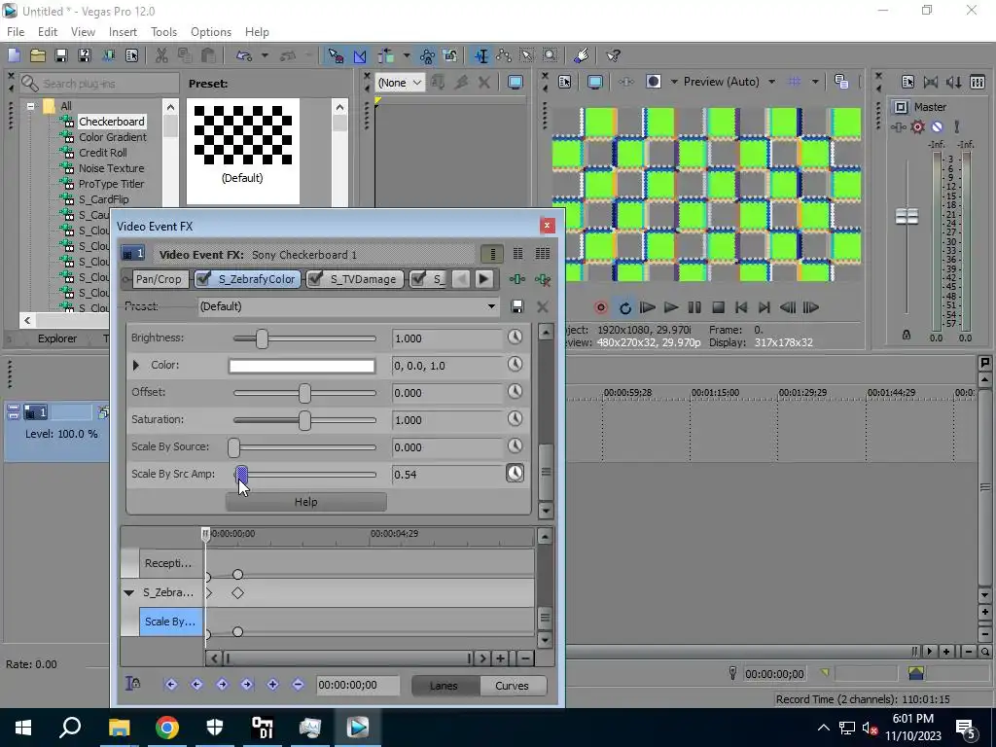
Task: Switch keyframe view to Curves
Action: [512, 686]
